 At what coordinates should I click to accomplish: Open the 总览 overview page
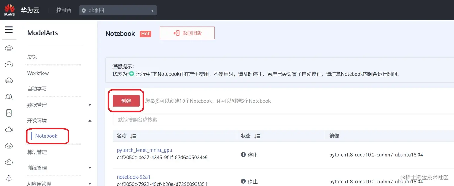tap(32, 57)
